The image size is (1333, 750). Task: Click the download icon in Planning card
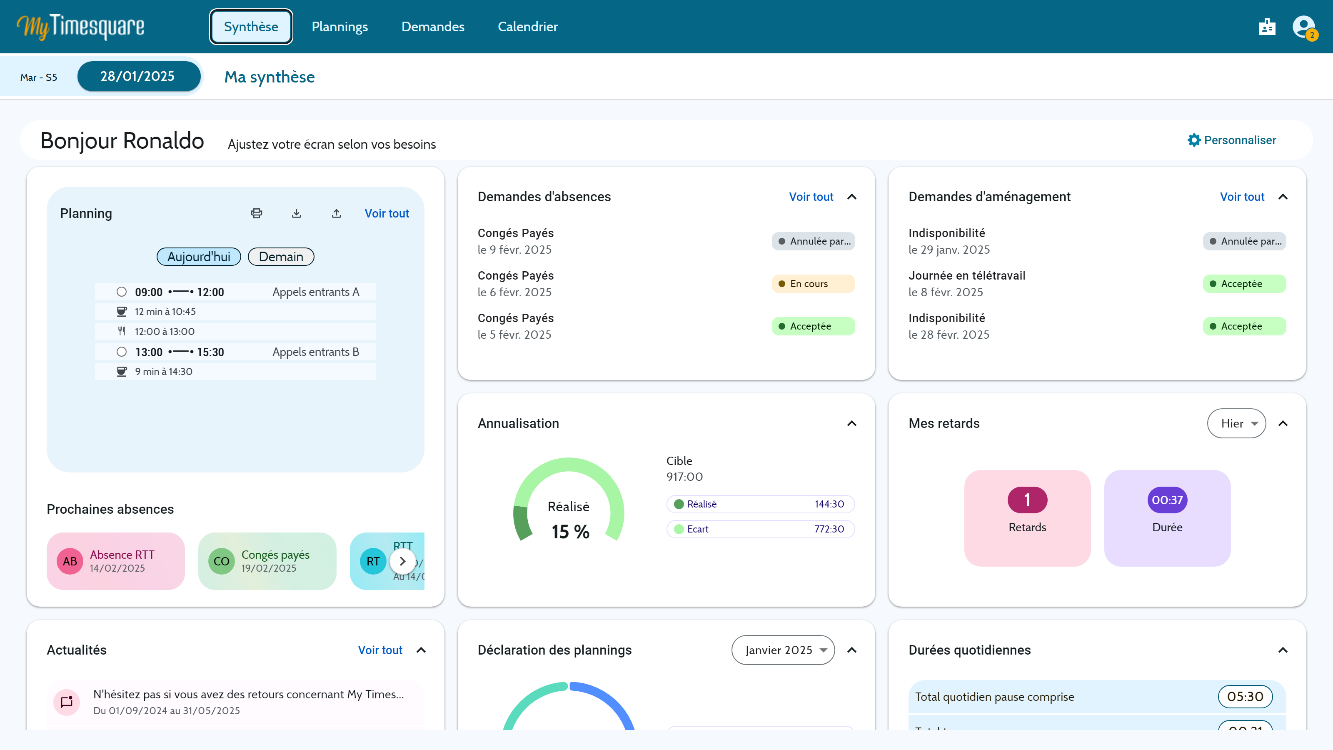(297, 213)
